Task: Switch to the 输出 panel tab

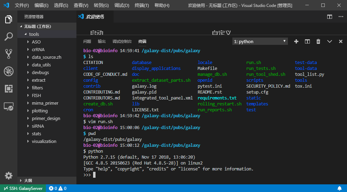Action: click(x=101, y=41)
